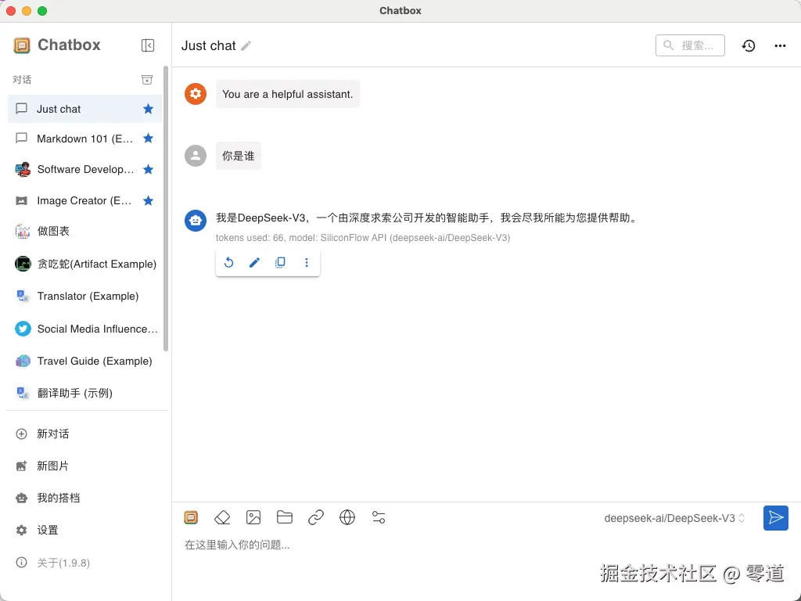Image resolution: width=801 pixels, height=601 pixels.
Task: Open Social Media Influencer conversation
Action: (84, 329)
